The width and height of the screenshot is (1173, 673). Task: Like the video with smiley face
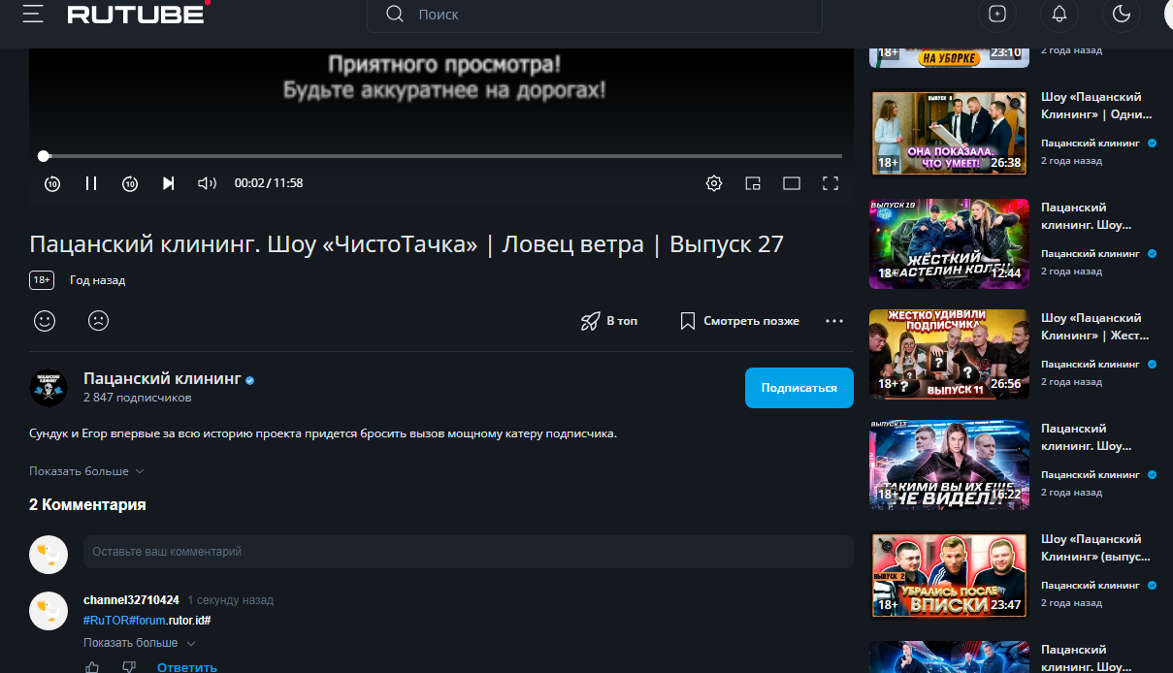[x=45, y=320]
